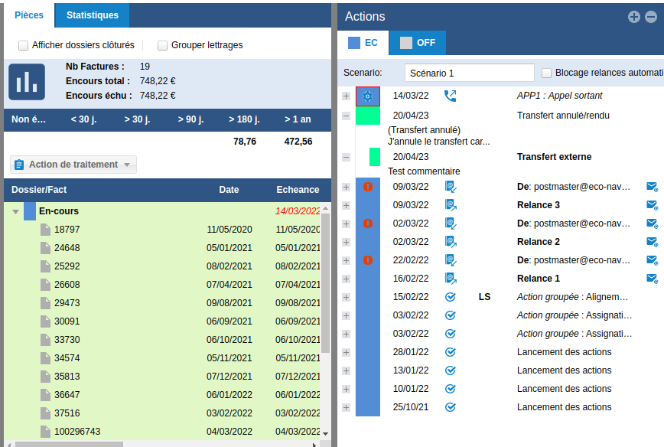This screenshot has width=664, height=447.
Task: Select the > 180 j. aging column
Action: [244, 119]
